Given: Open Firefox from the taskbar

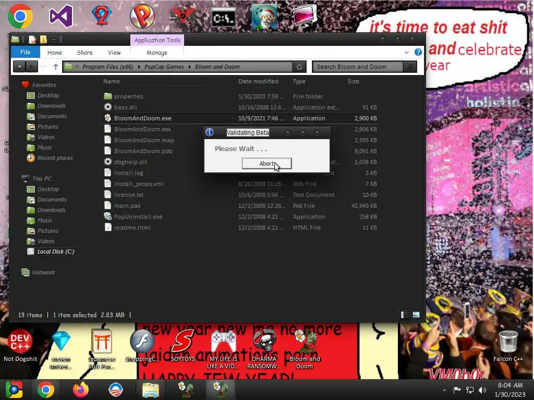Looking at the screenshot, I should click(x=81, y=390).
